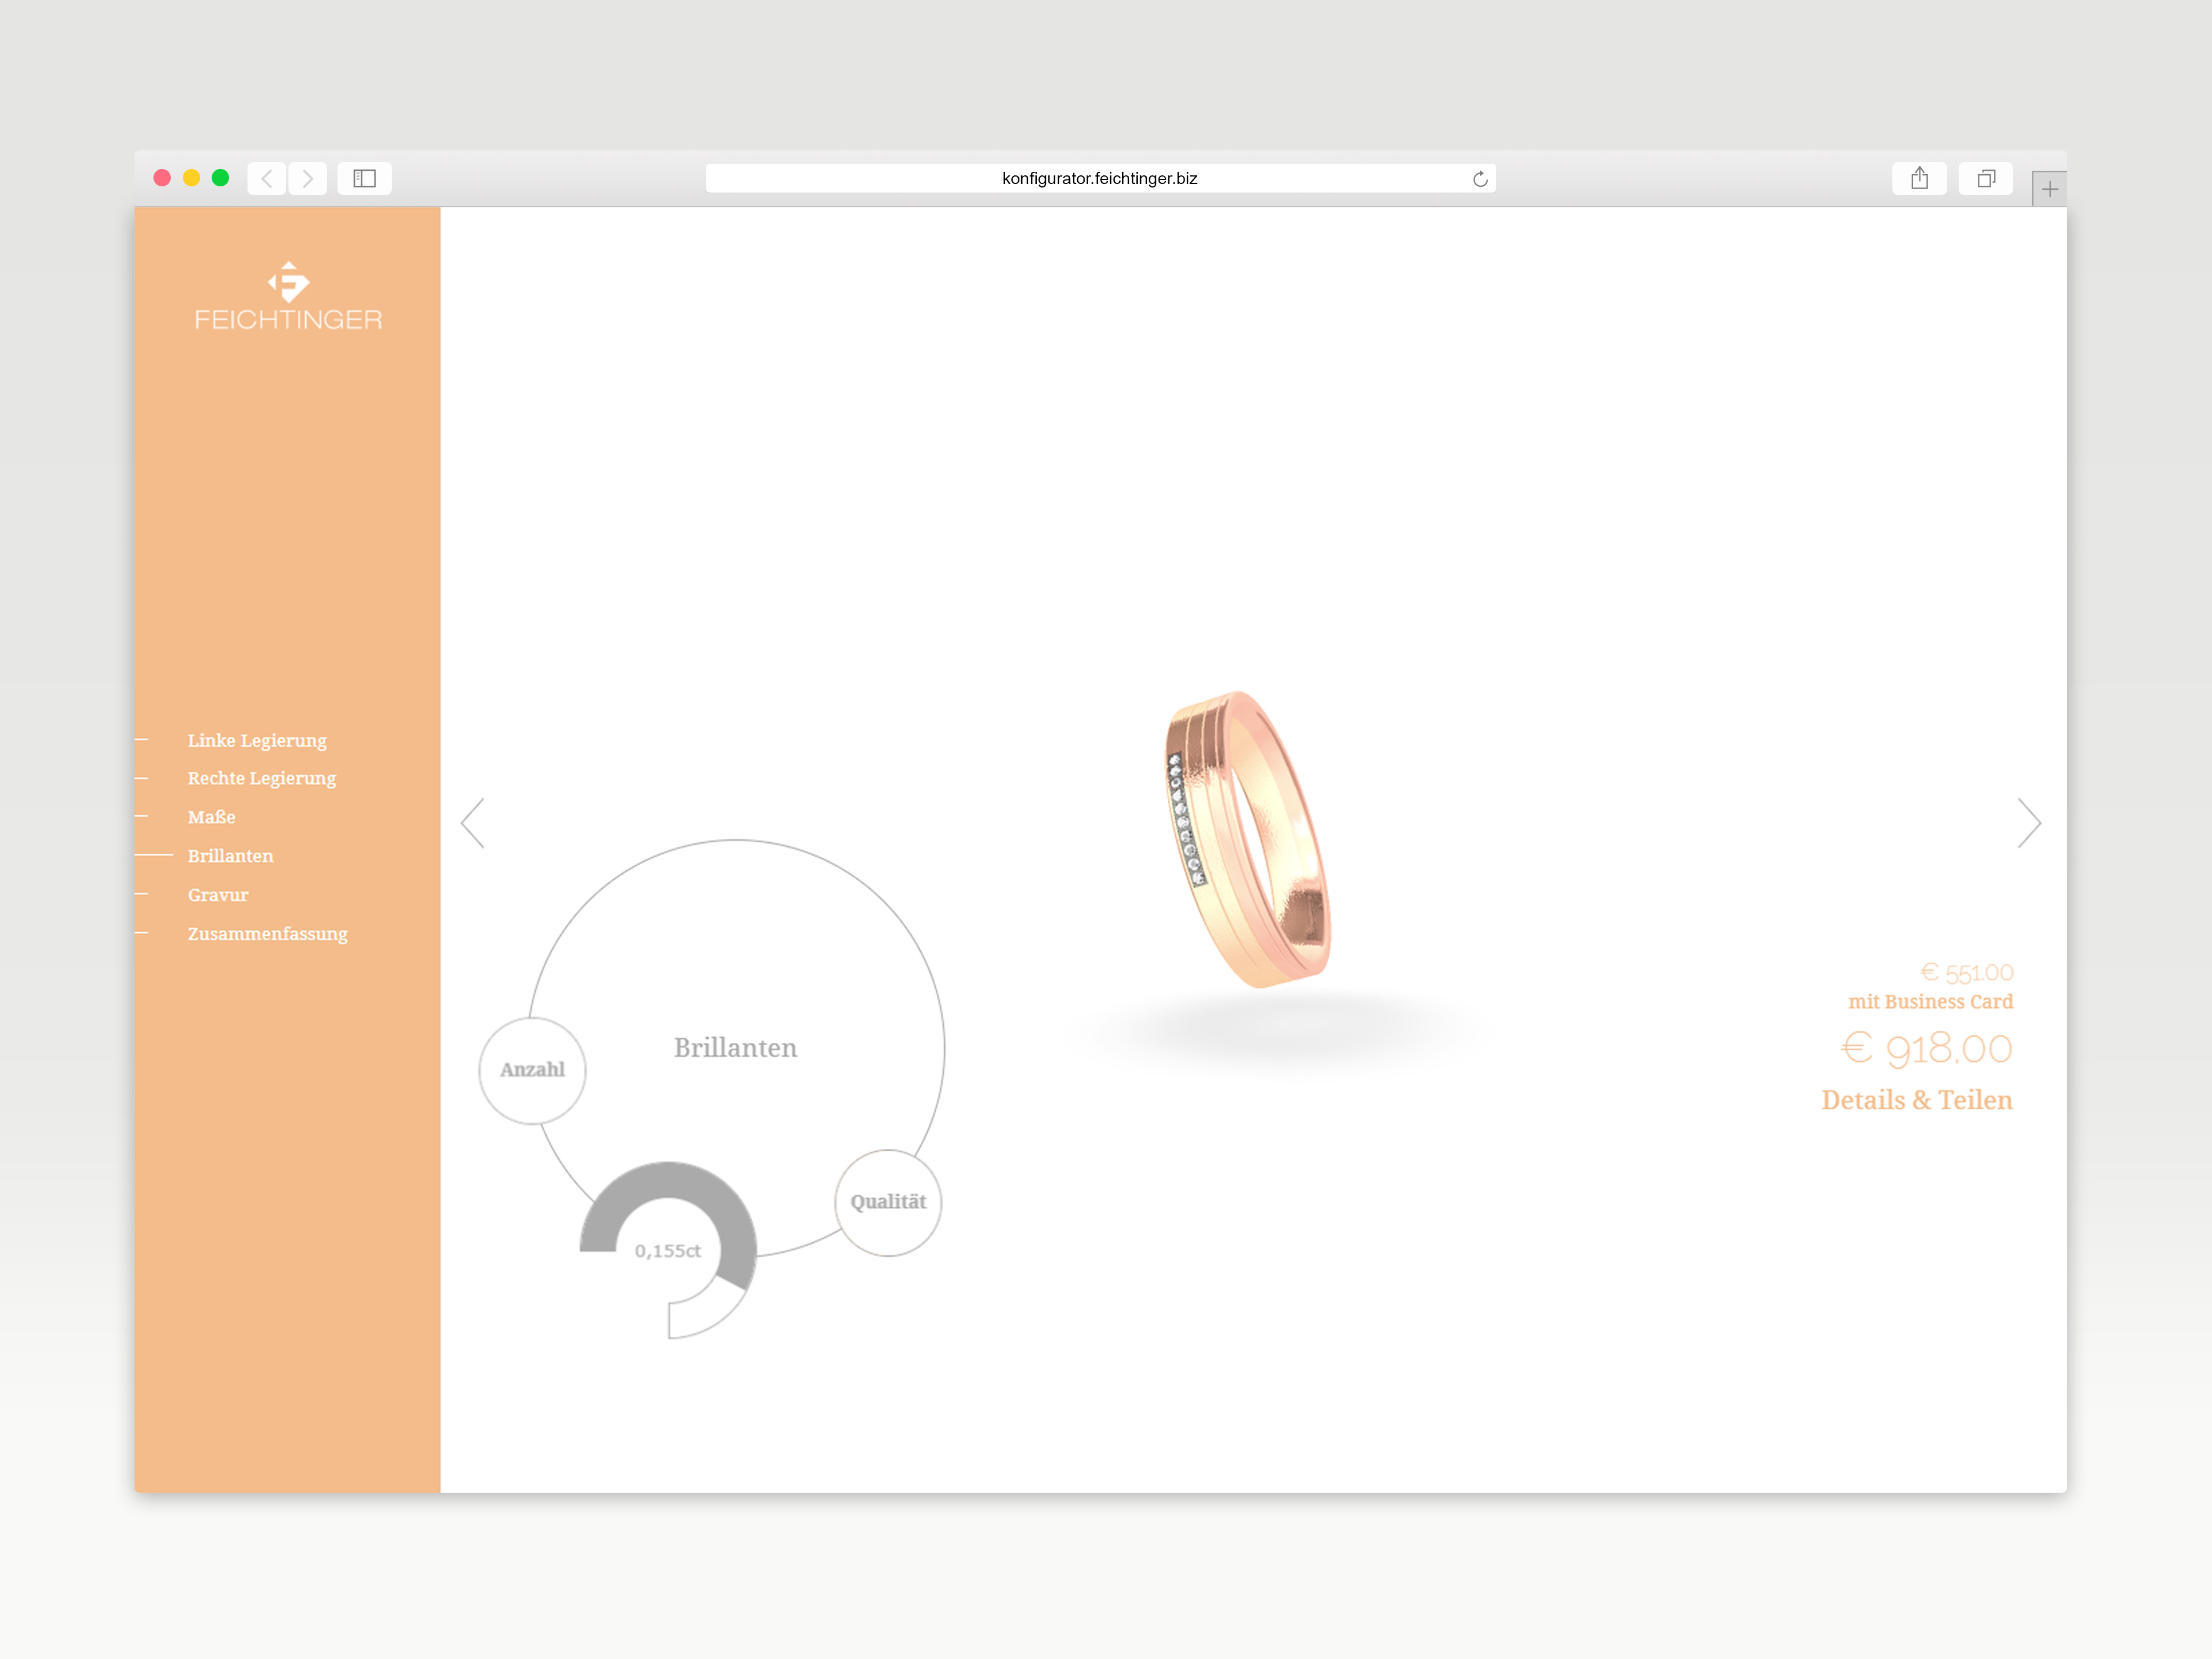Click the Feichtinger logo
This screenshot has width=2212, height=1659.
click(288, 296)
